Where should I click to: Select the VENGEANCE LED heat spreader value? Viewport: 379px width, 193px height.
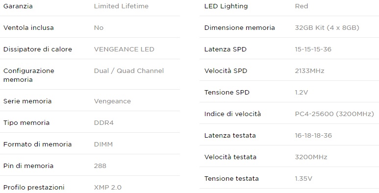[124, 49]
